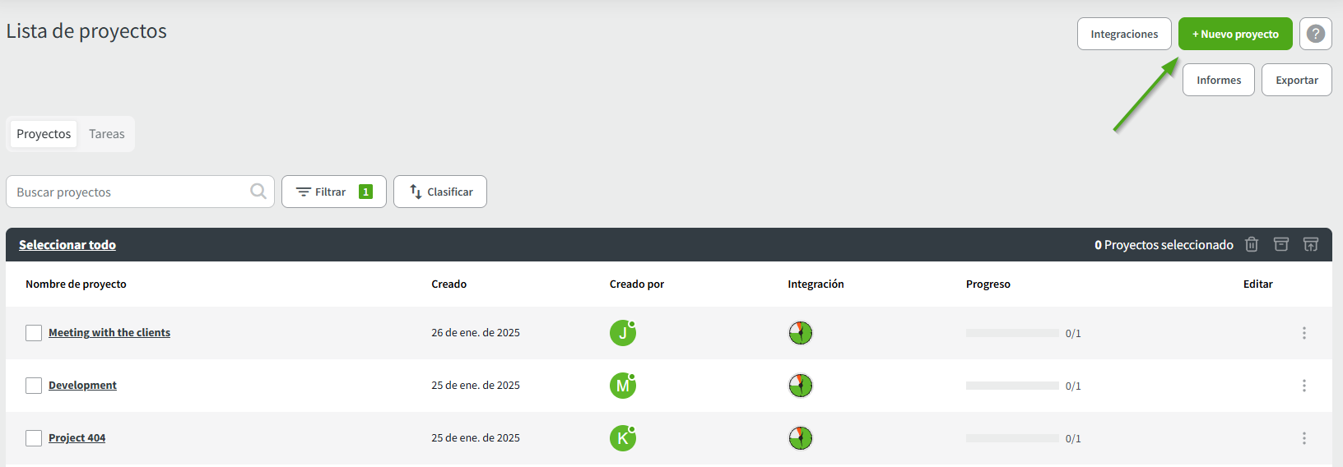Open three-dot menu for Meeting with the clients
The height and width of the screenshot is (467, 1343).
click(x=1303, y=333)
